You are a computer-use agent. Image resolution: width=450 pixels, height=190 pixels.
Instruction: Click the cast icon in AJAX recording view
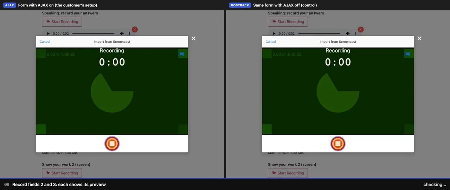(x=181, y=54)
